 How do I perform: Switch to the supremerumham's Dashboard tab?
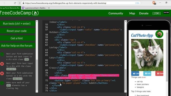(34, 8)
